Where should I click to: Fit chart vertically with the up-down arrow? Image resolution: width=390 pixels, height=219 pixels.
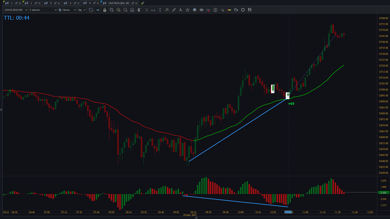coord(160,10)
